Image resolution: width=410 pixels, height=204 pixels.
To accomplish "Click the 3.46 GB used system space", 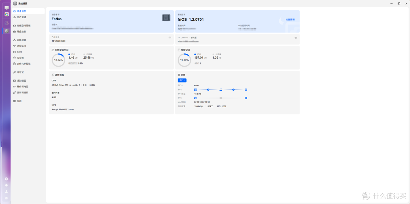I will click(x=73, y=58).
